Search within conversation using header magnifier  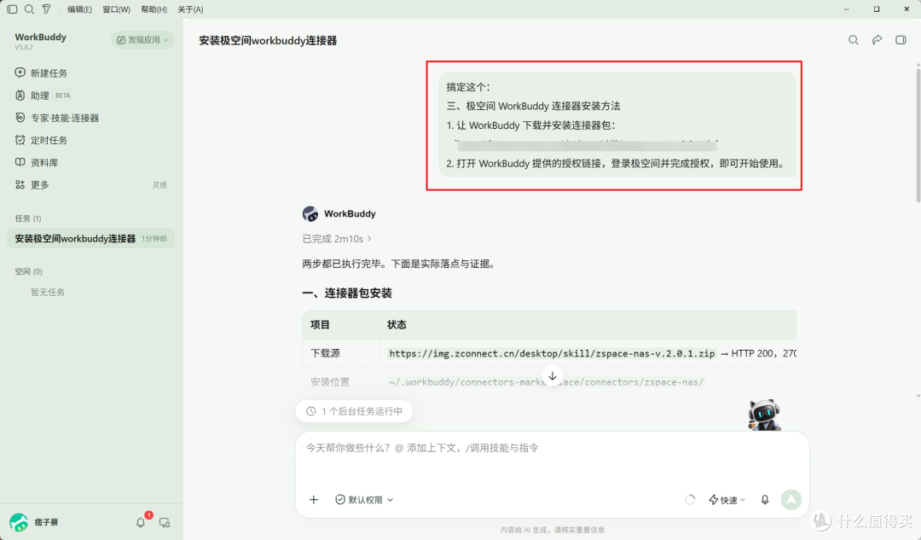coord(854,40)
